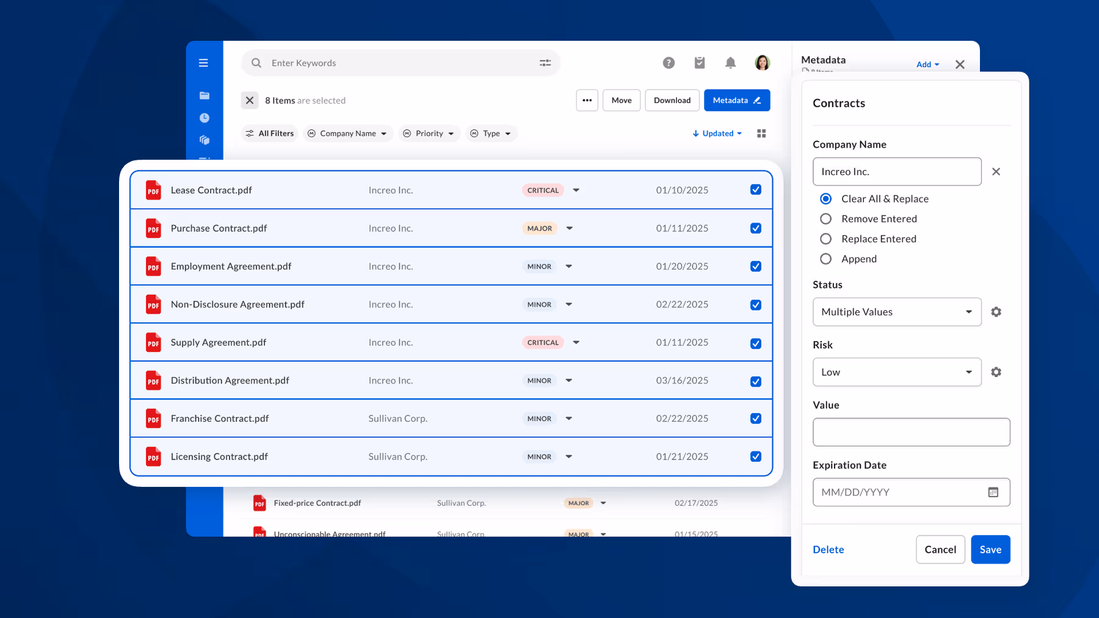Select the Append radio option
The height and width of the screenshot is (618, 1099).
coord(825,259)
